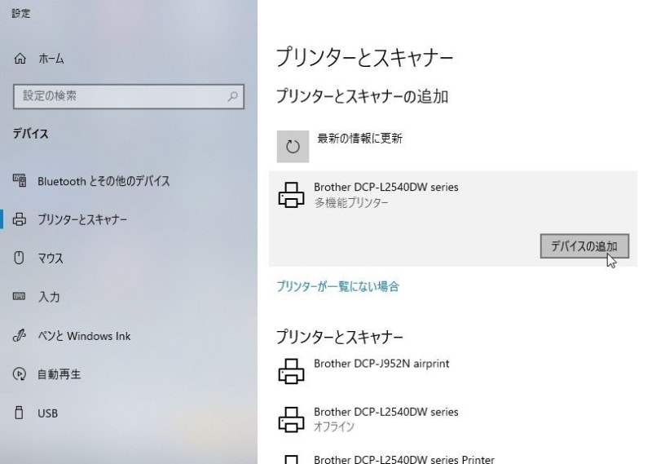Open プリンターとスキャナー in the sidebar
Viewport: 652px width, 464px height.
coord(82,219)
